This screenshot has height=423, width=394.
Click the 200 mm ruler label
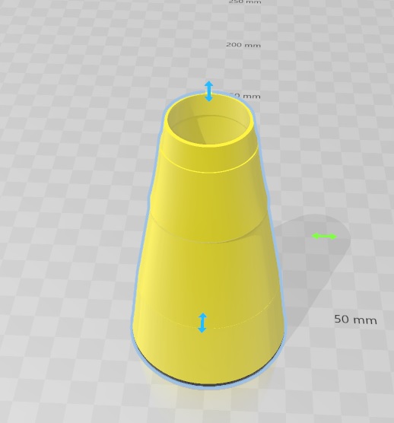pyautogui.click(x=243, y=45)
